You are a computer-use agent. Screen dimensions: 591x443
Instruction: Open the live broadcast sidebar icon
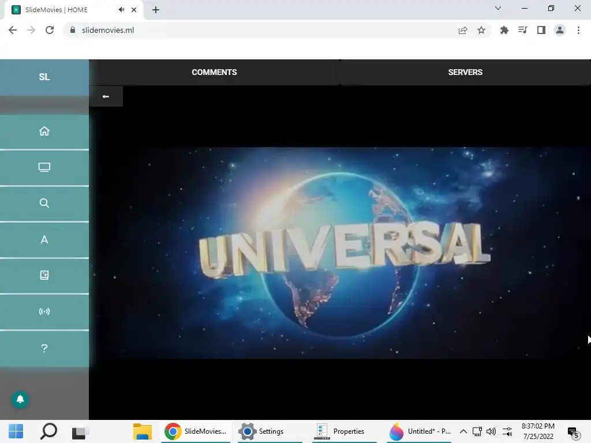point(44,311)
